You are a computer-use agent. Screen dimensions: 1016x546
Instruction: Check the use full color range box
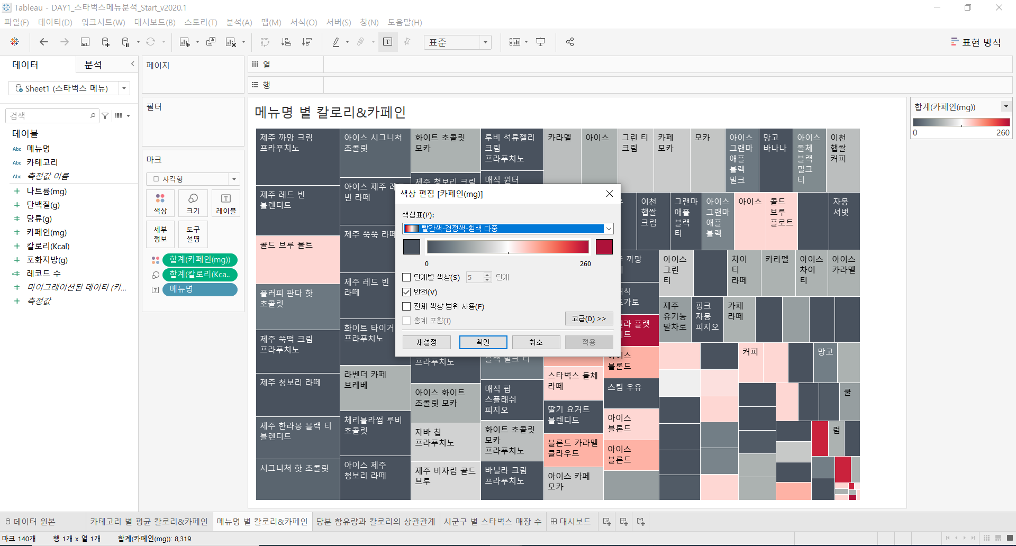tap(406, 306)
